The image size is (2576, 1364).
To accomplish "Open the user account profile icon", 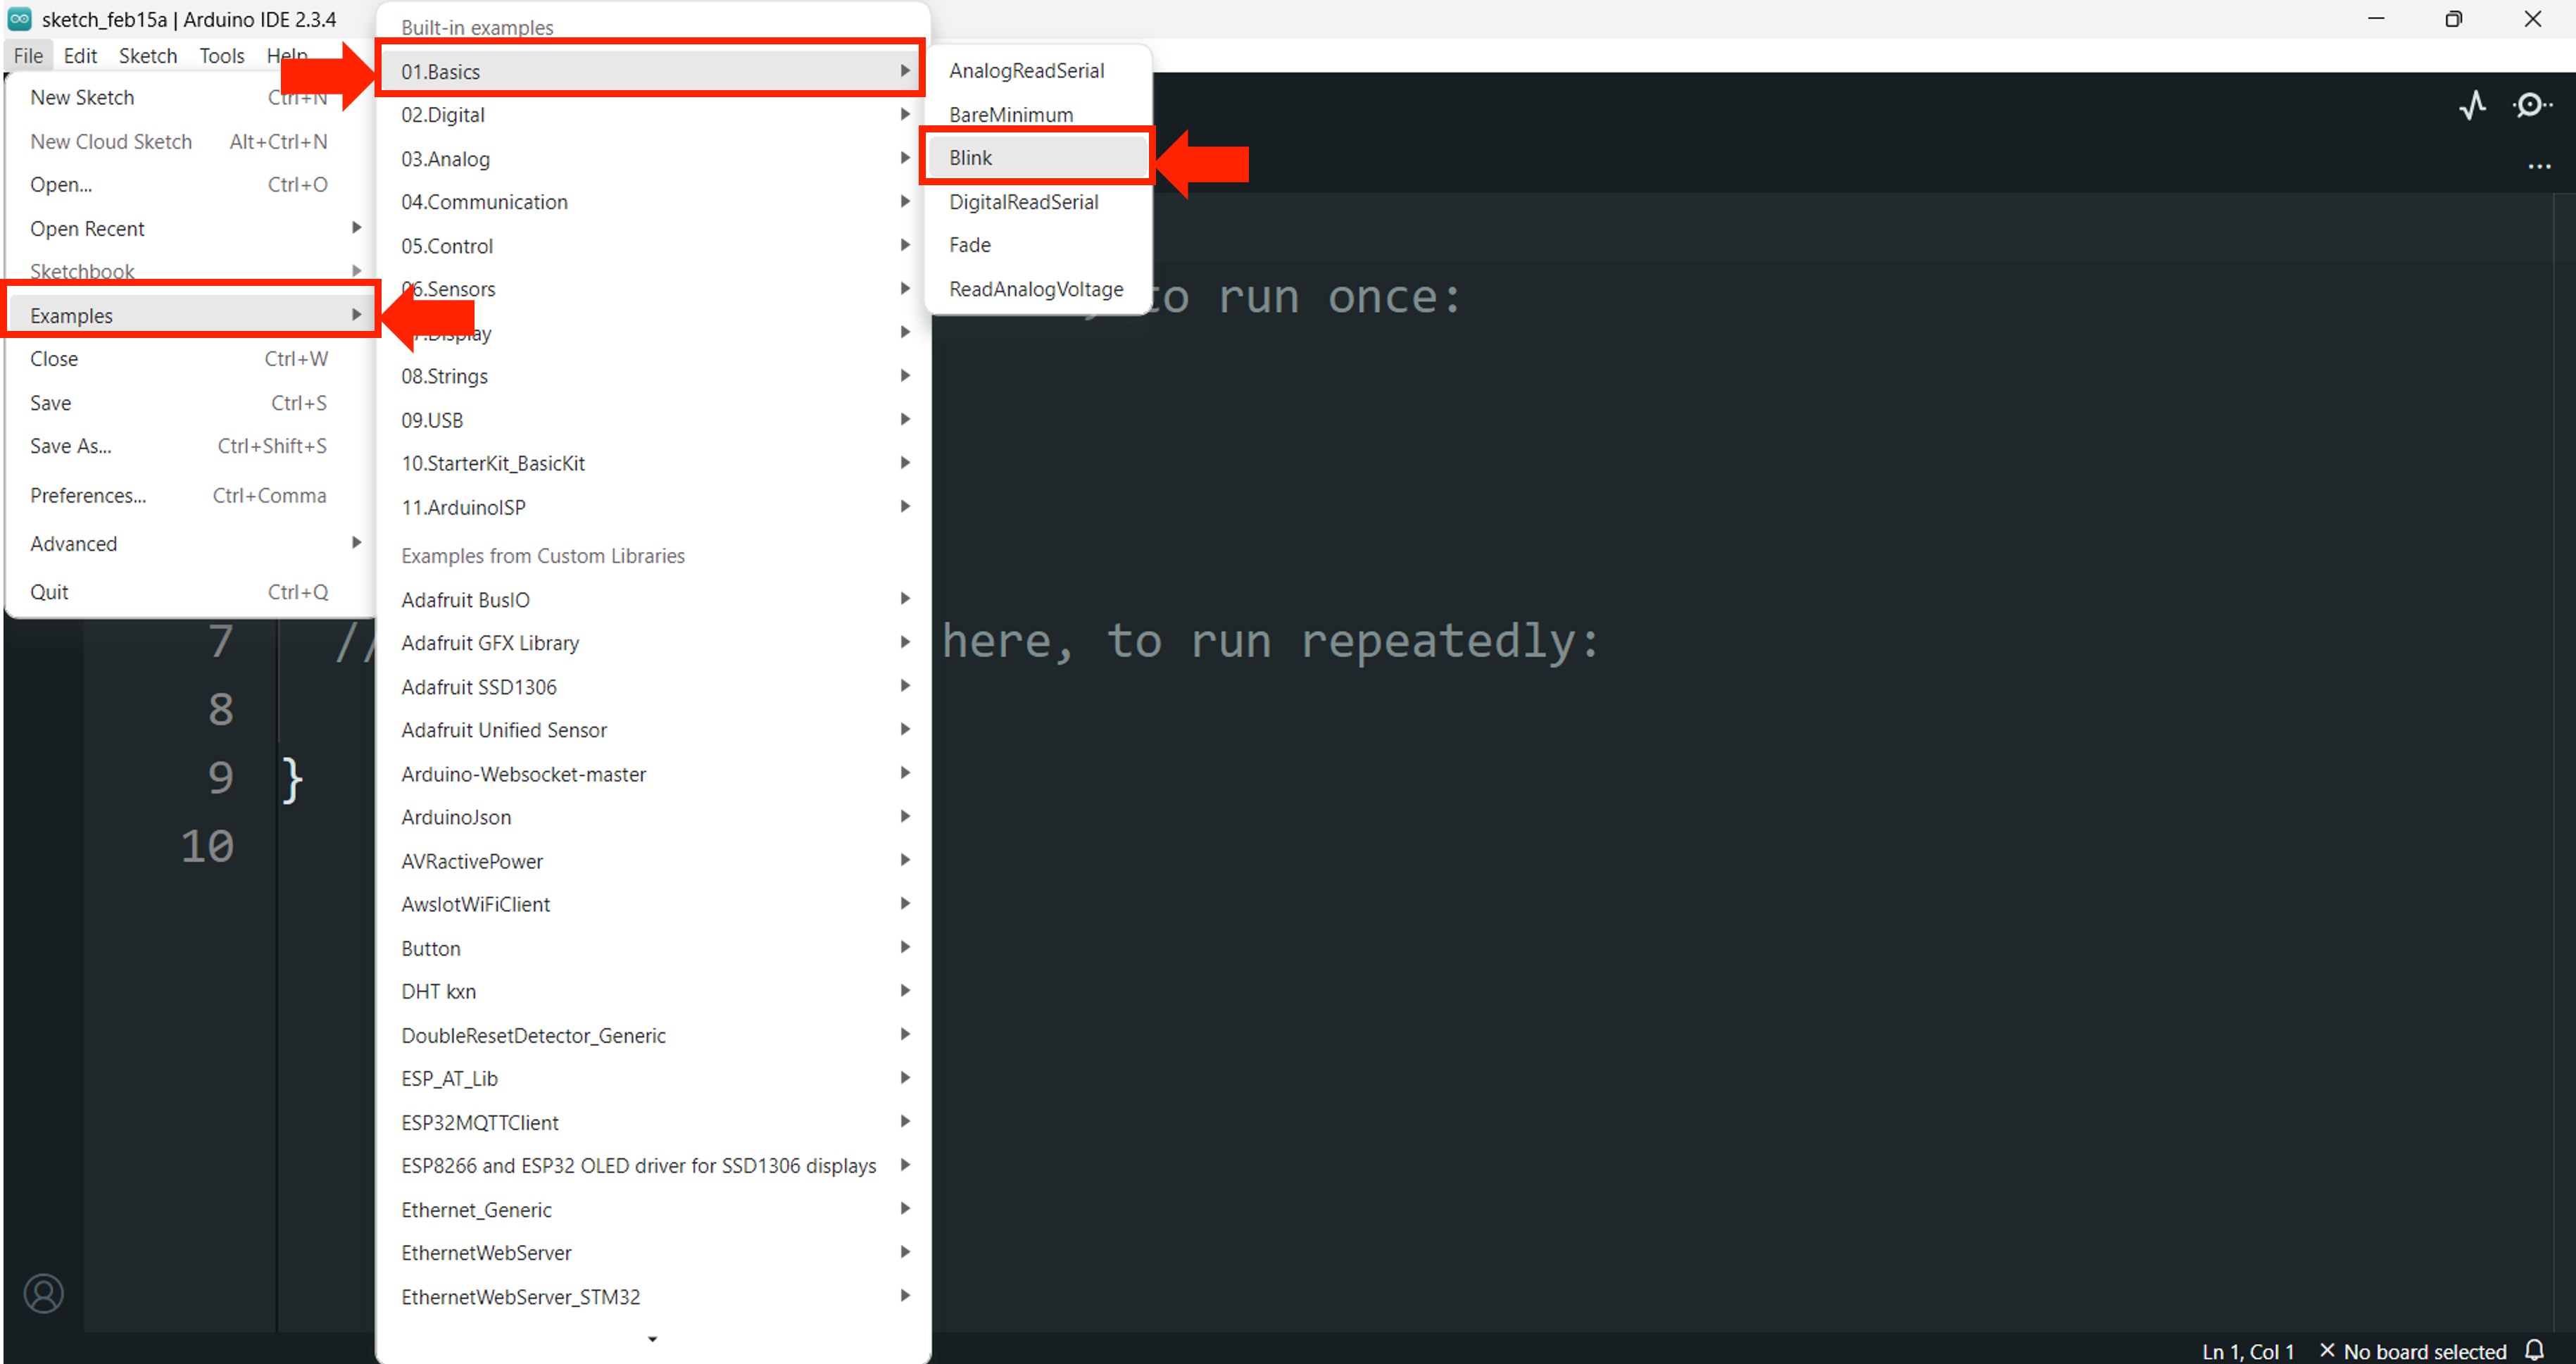I will (x=43, y=1293).
